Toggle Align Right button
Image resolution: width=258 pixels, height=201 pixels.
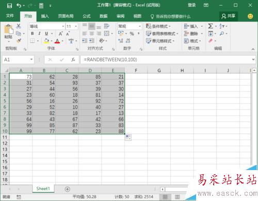click(99, 33)
